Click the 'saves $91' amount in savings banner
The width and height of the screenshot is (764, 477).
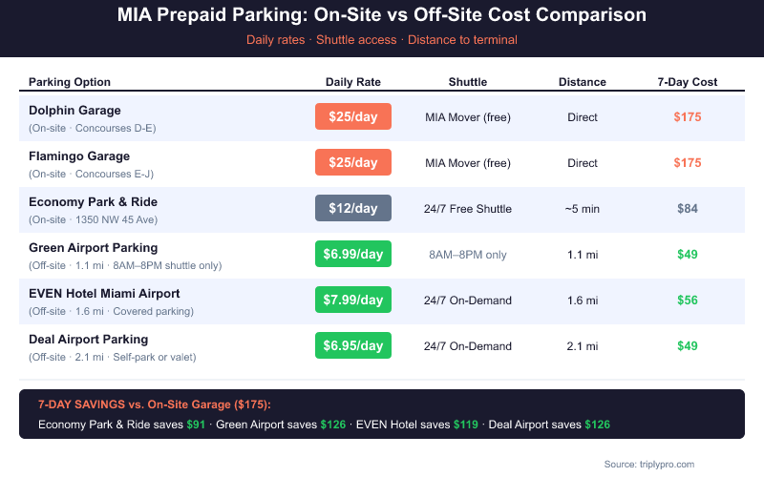[x=196, y=424]
